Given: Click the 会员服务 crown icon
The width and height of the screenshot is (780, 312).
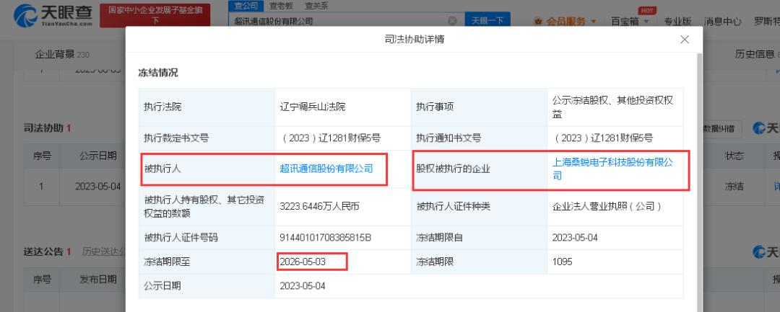Looking at the screenshot, I should (538, 22).
